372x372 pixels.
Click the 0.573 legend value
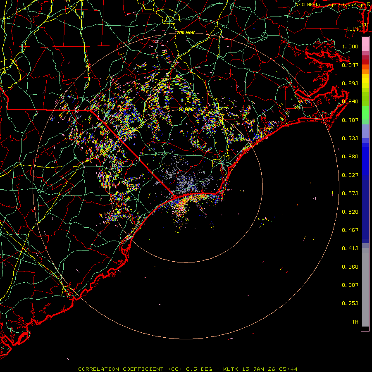[x=350, y=193]
